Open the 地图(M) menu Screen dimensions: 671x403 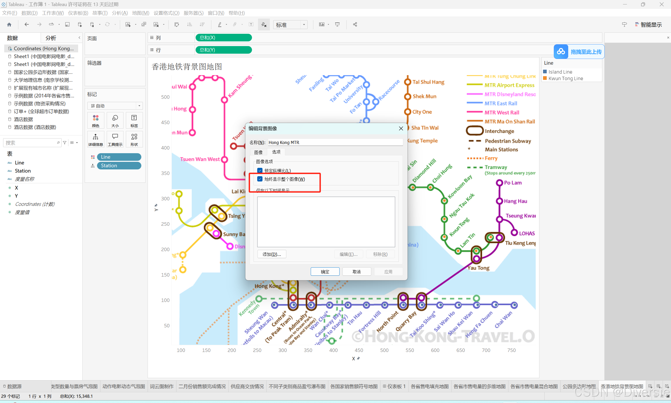141,13
